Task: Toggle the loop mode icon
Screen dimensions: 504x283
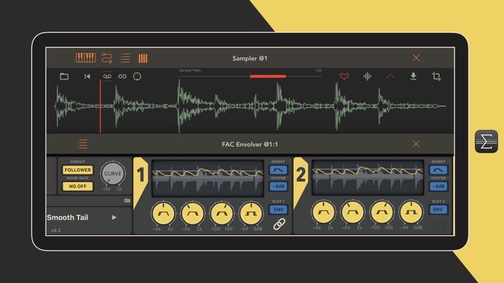Action: tap(107, 76)
